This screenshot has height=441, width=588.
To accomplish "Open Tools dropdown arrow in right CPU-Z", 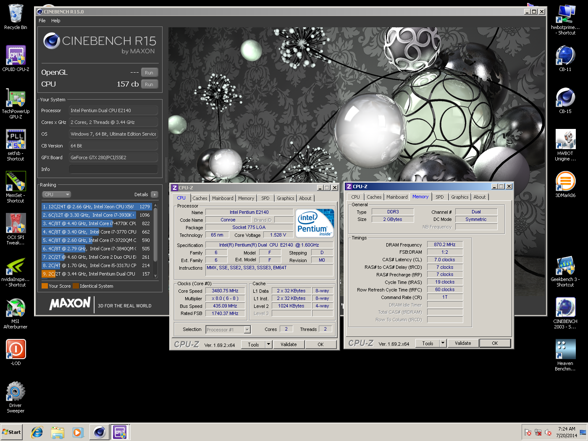I will tap(443, 343).
